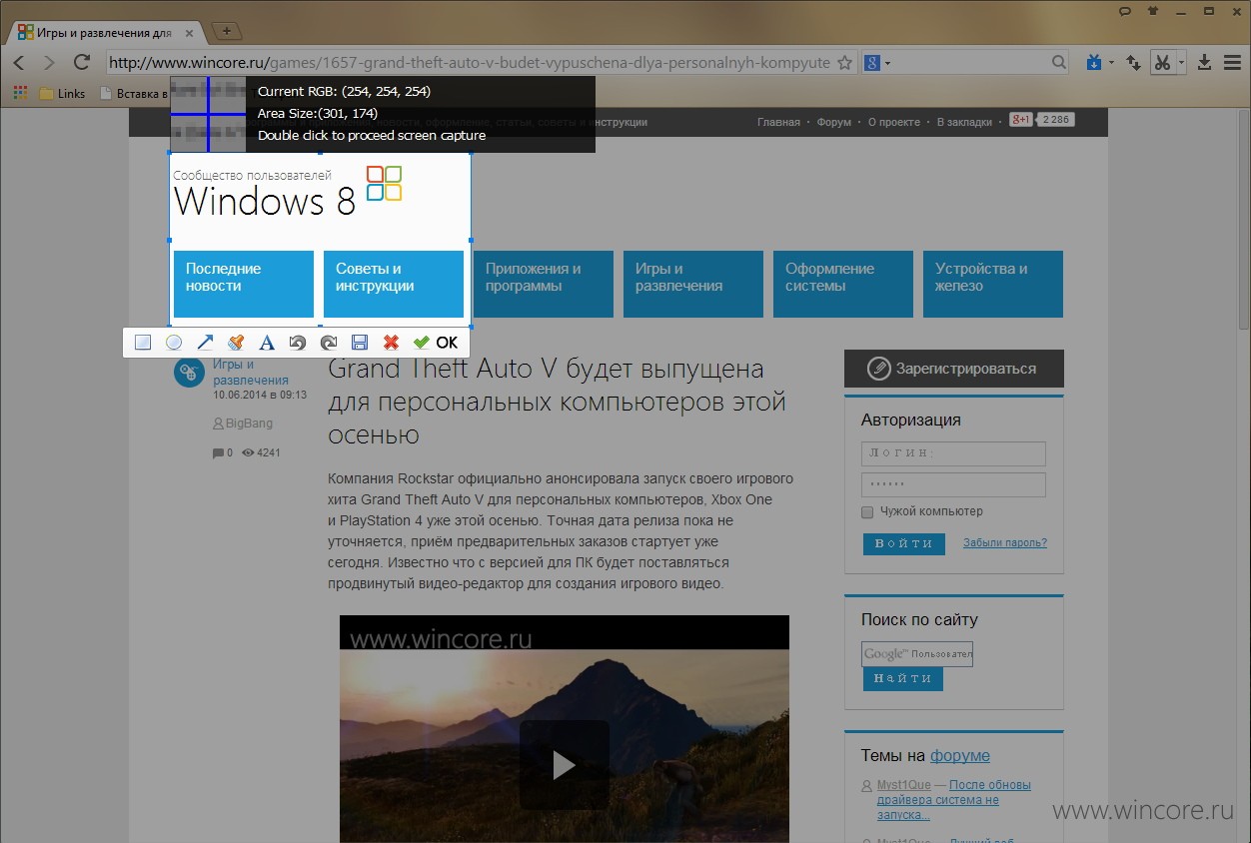Click the 'Grand Theft Auto V' article headline
This screenshot has width=1251, height=843.
(x=558, y=402)
